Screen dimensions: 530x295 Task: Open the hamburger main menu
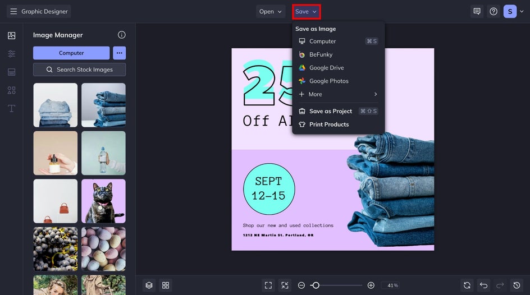point(13,11)
